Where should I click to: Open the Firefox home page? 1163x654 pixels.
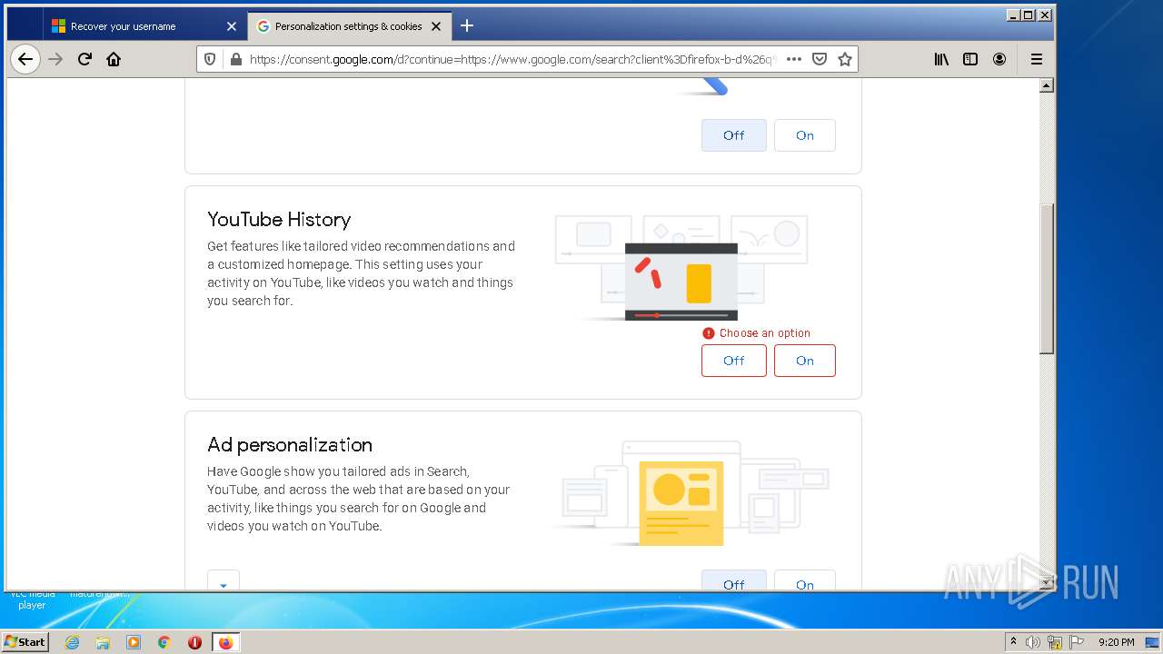pyautogui.click(x=114, y=59)
